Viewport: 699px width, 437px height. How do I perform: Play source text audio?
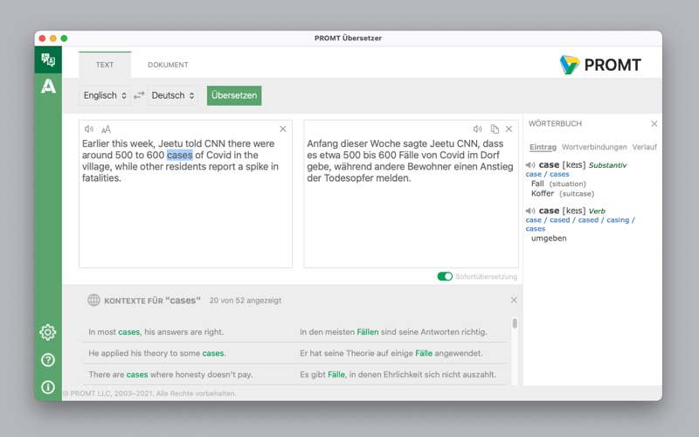89,129
